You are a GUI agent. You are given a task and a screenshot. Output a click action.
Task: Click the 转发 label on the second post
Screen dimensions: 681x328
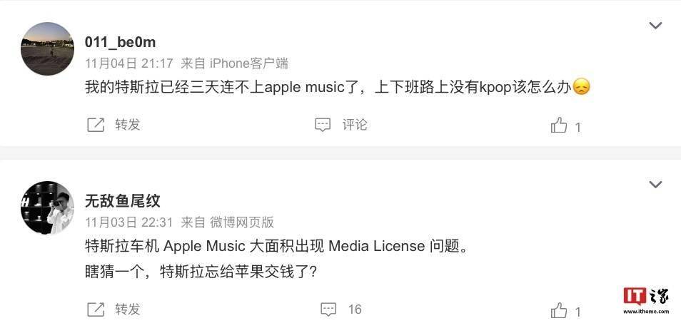[128, 309]
